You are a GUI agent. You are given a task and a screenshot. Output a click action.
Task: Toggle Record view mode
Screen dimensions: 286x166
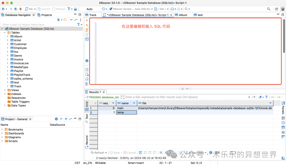tap(87, 142)
